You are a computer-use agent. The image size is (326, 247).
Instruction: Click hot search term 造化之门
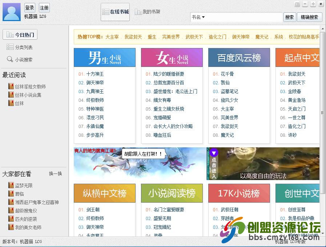pyautogui.click(x=217, y=37)
